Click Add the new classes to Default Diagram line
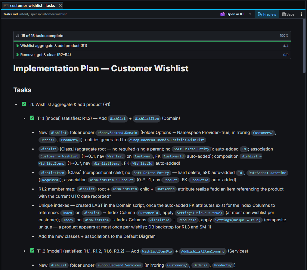307x270 pixels. pyautogui.click(x=97, y=236)
